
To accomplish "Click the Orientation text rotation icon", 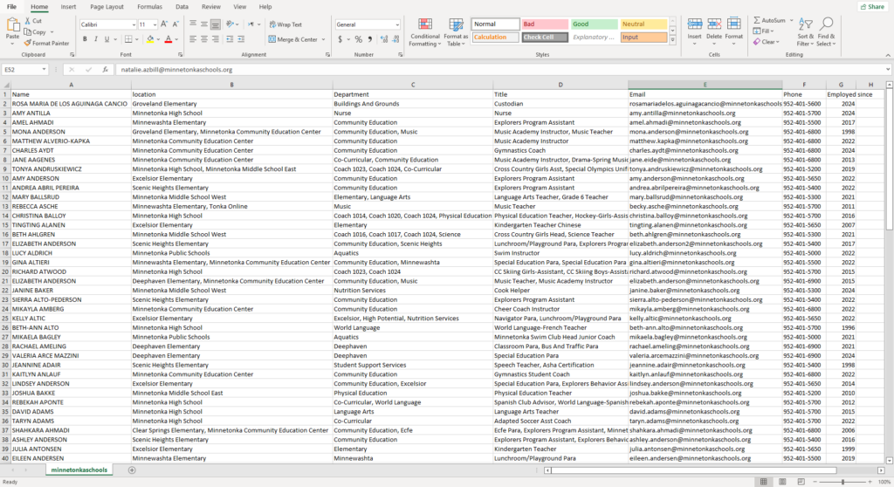I will [x=230, y=24].
